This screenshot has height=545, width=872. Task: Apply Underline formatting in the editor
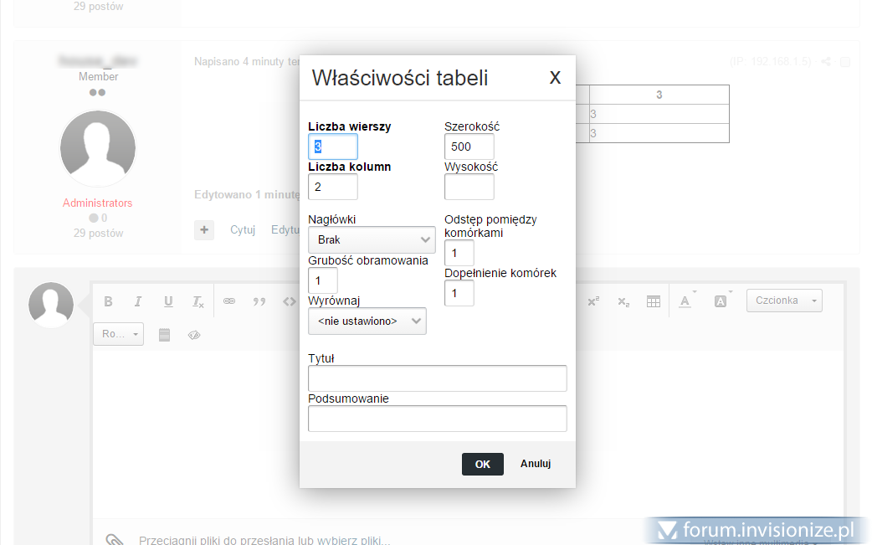[x=168, y=301]
